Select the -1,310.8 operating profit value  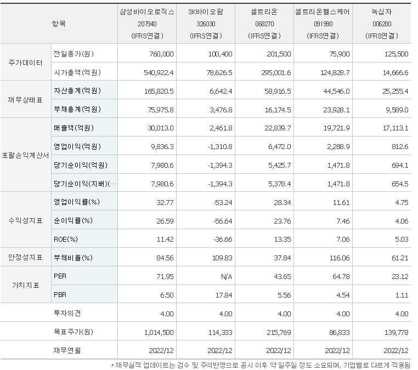point(220,147)
